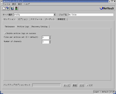Screen dimensions: 116x94
Task: Click the third toolbar icon beside the traffic light
Action: (x=12, y=8)
